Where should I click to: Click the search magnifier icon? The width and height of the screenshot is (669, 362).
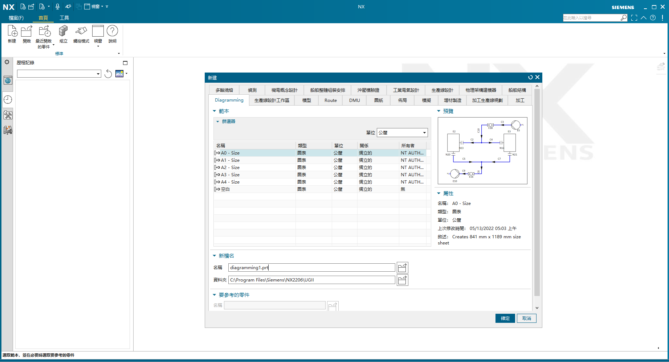[x=624, y=18]
